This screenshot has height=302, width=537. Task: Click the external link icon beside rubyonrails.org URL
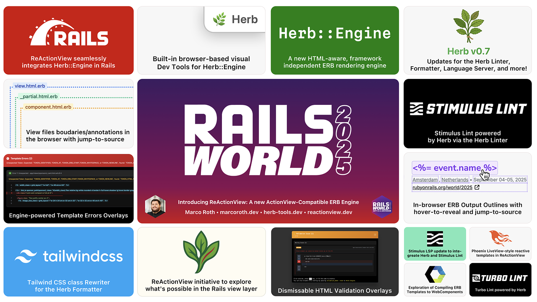[477, 187]
